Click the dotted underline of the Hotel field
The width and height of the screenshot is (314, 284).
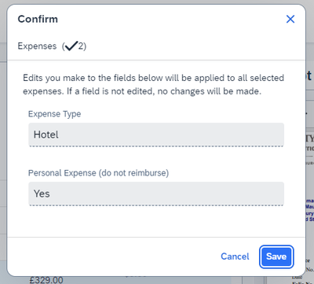coord(156,146)
